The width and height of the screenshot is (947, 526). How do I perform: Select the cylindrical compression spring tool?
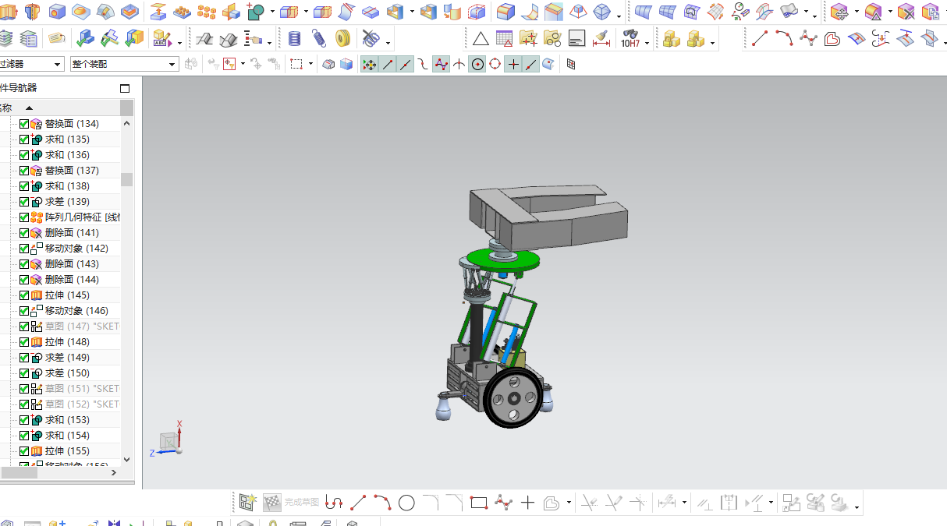[294, 38]
